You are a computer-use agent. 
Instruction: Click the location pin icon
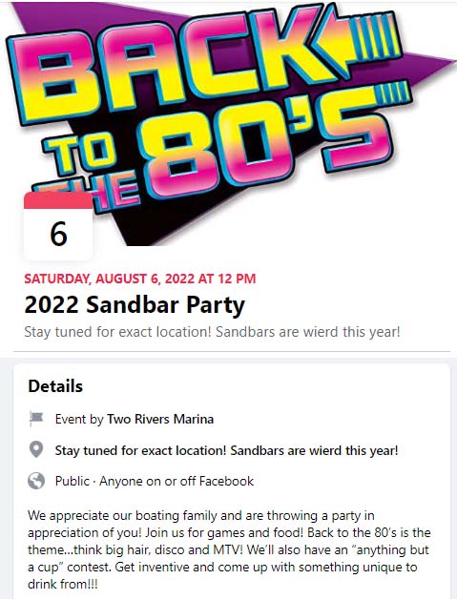point(36,449)
